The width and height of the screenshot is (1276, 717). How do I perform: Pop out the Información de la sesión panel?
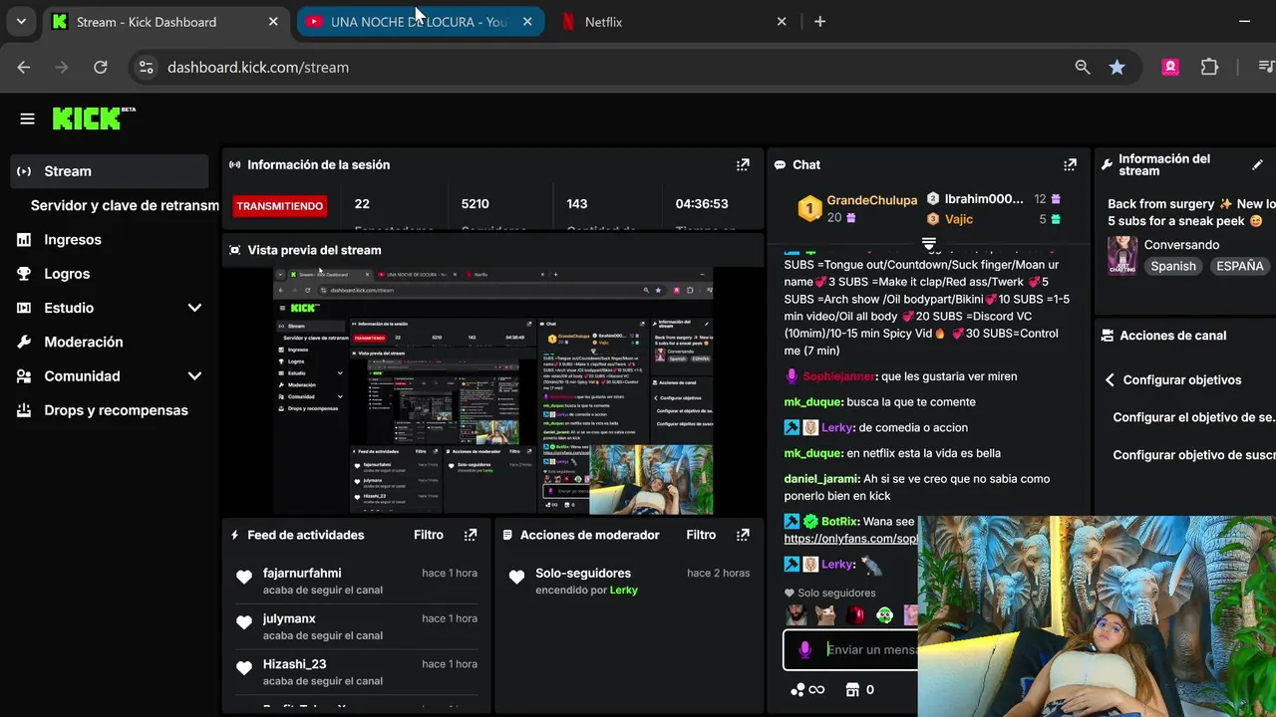point(743,165)
